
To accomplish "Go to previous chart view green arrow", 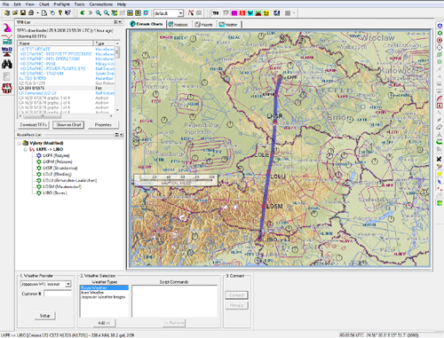I will click(x=83, y=12).
